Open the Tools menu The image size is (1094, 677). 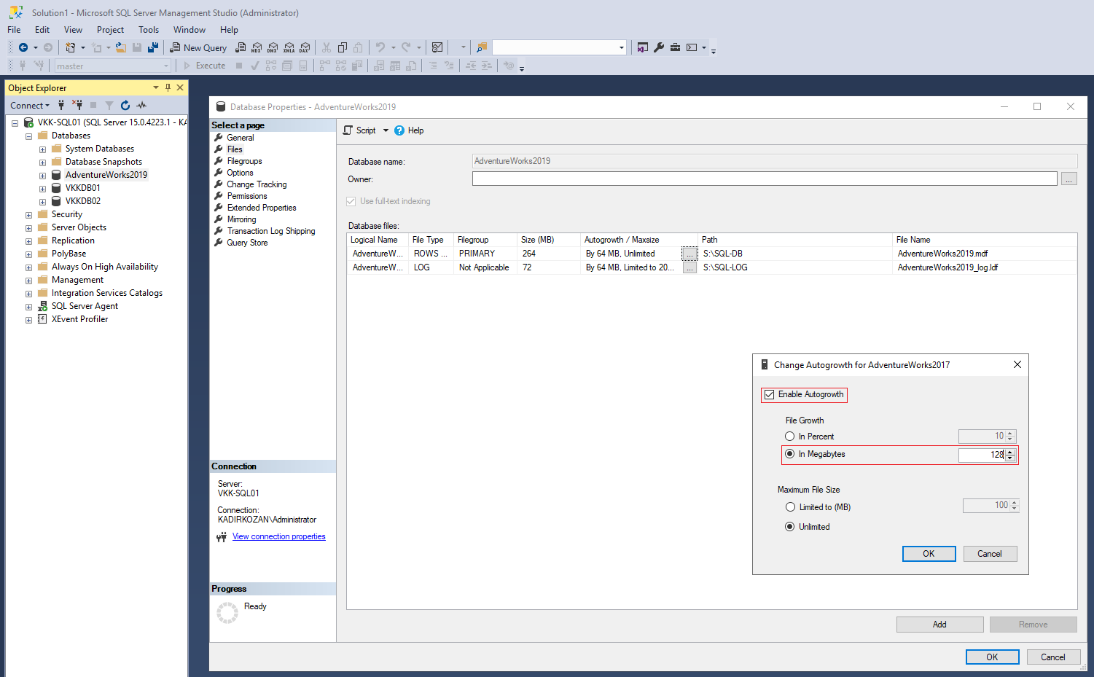click(x=149, y=29)
